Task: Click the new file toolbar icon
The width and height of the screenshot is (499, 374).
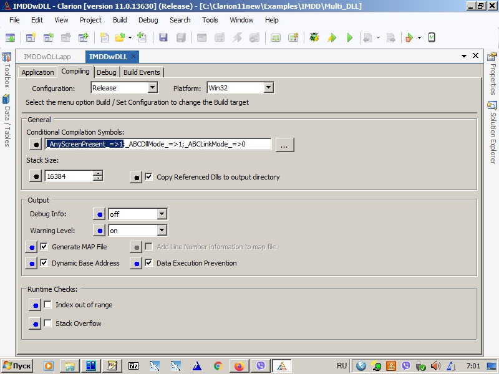Action: (x=104, y=37)
